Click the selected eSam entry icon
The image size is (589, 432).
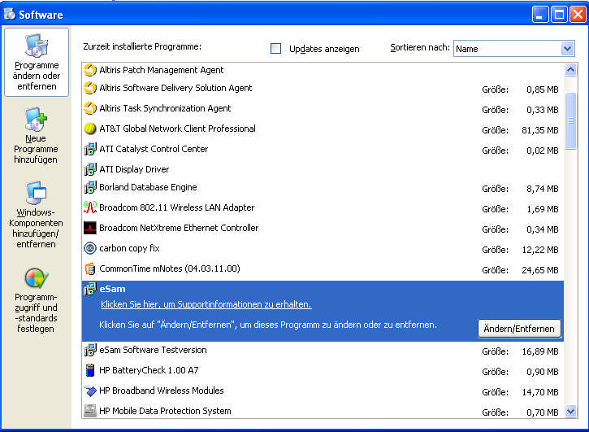point(90,289)
